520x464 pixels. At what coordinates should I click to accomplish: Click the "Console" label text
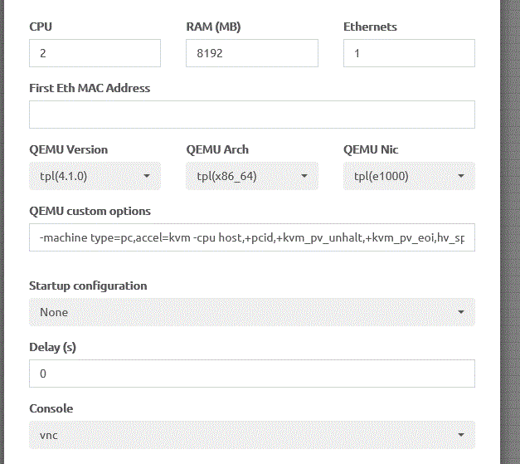click(51, 408)
